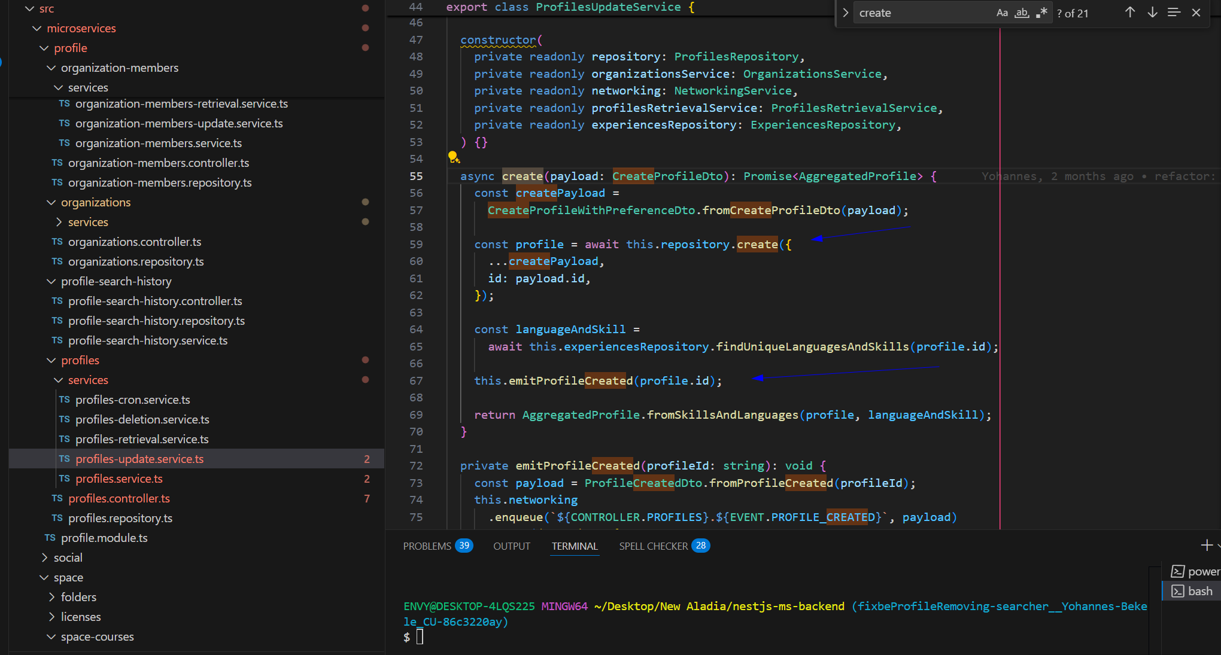Click line number 55 in gutter
The width and height of the screenshot is (1221, 655).
(x=416, y=176)
